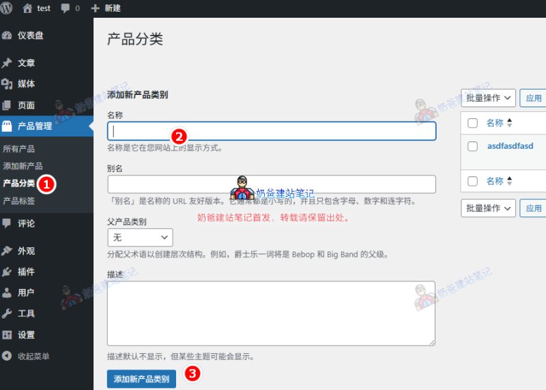Open 添加新产品 submenu item

tap(23, 166)
